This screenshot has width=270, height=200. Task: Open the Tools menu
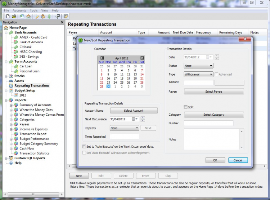(x=33, y=10)
